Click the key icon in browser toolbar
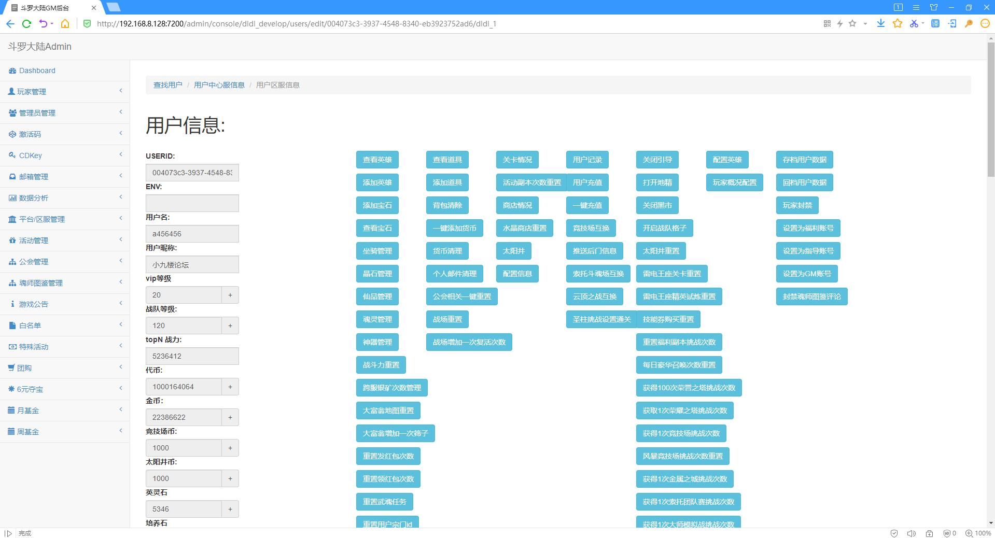The height and width of the screenshot is (538, 995). click(968, 23)
